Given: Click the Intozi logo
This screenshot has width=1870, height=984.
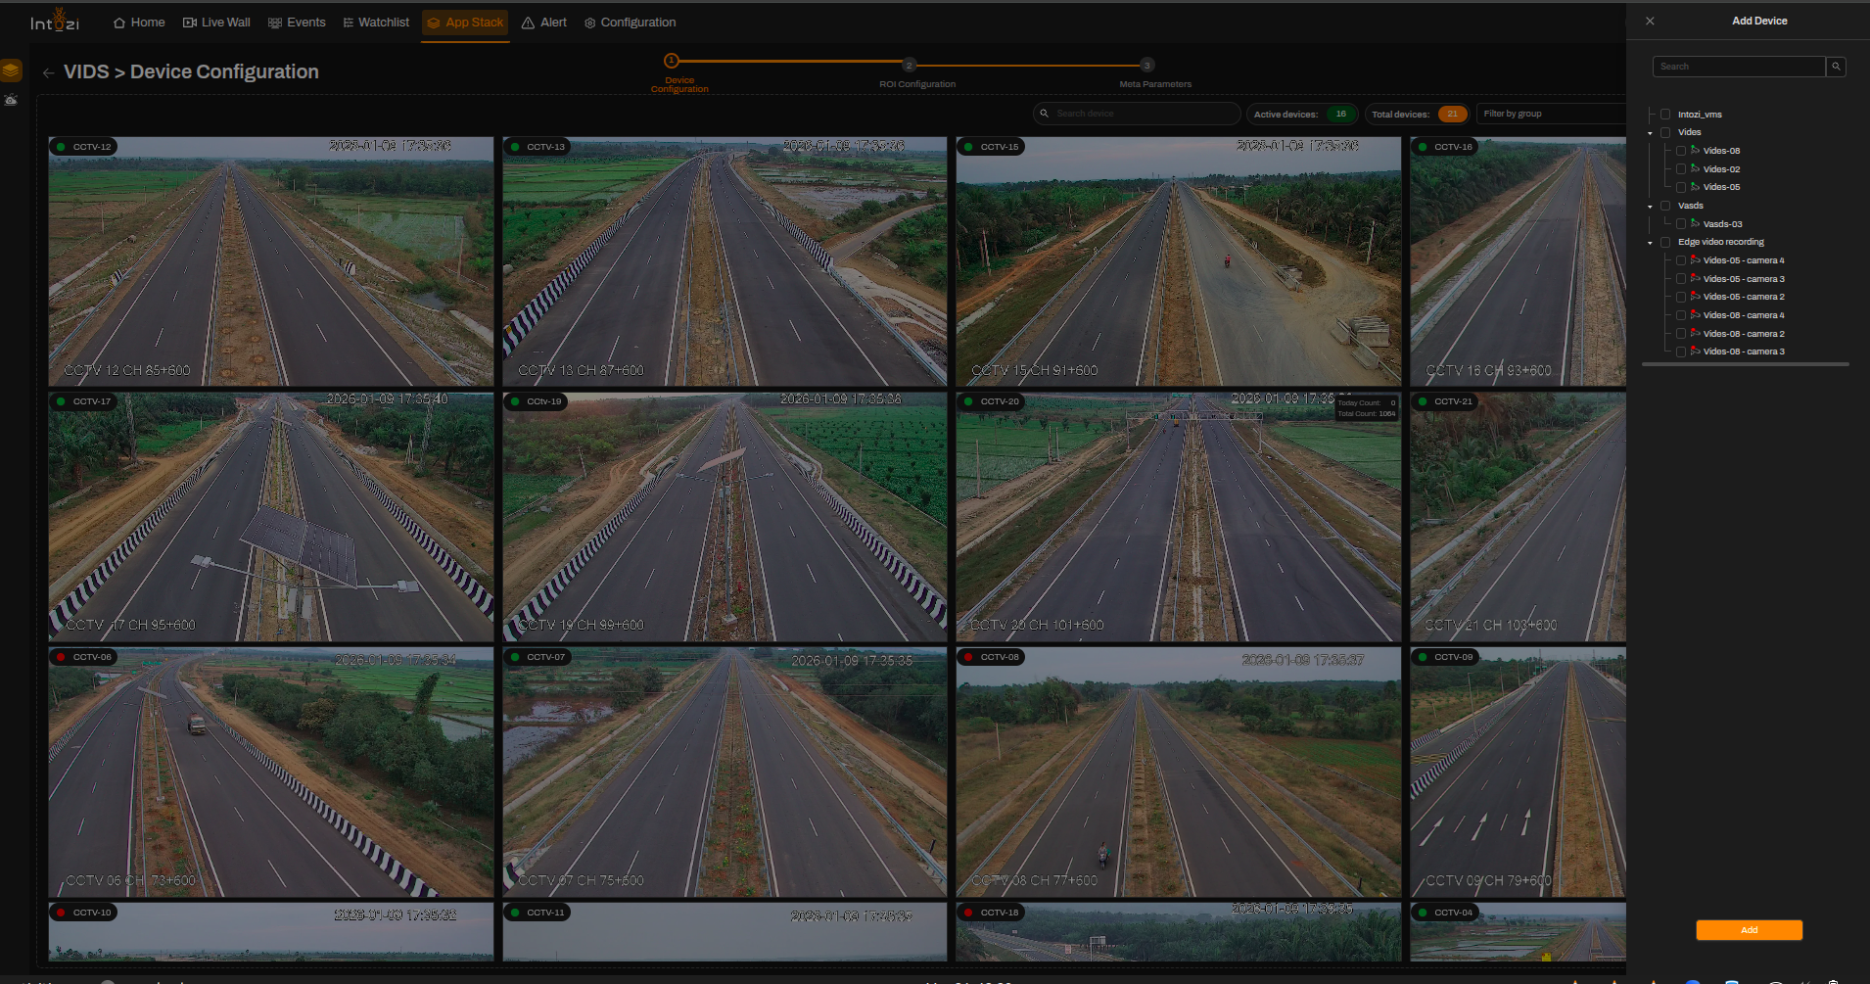Looking at the screenshot, I should [x=55, y=21].
